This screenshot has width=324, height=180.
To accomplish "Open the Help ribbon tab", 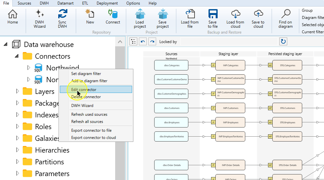I will coord(153,3).
